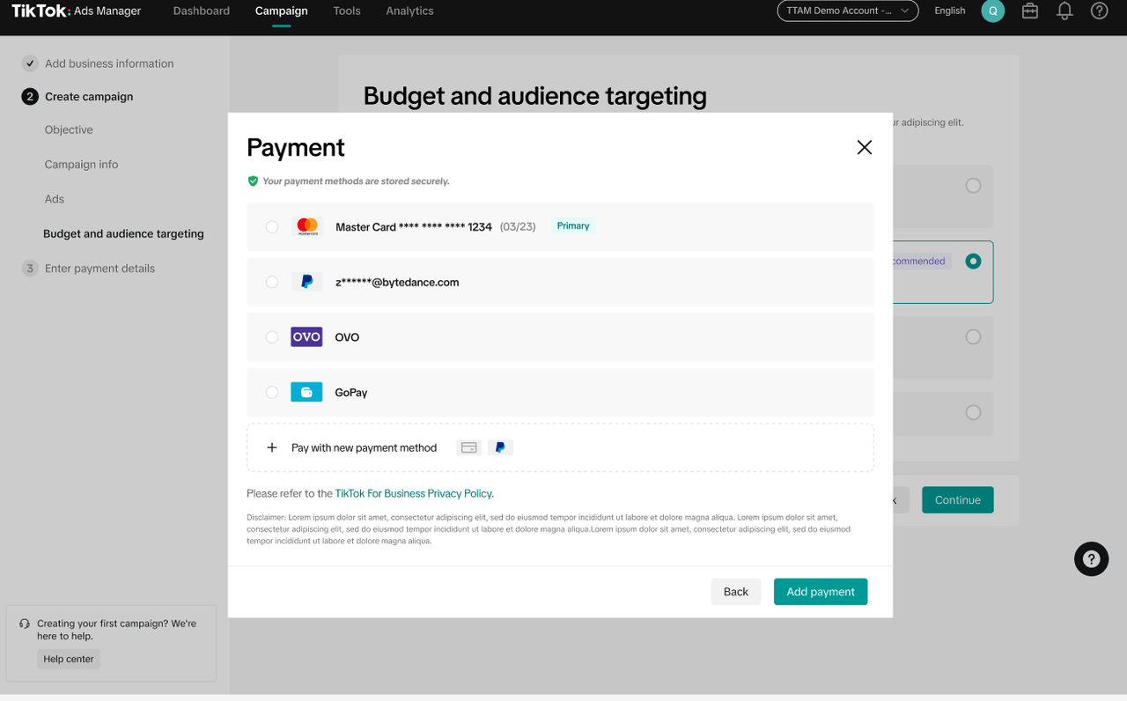Image resolution: width=1127 pixels, height=701 pixels.
Task: Open the help question mark in top bar
Action: [1099, 11]
